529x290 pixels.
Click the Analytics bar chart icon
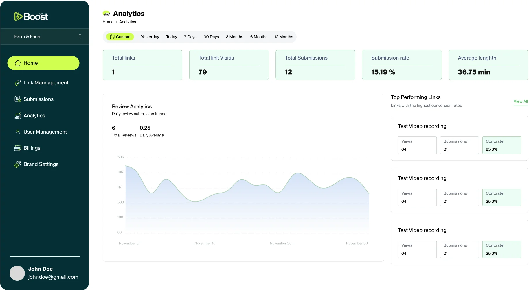(x=18, y=116)
